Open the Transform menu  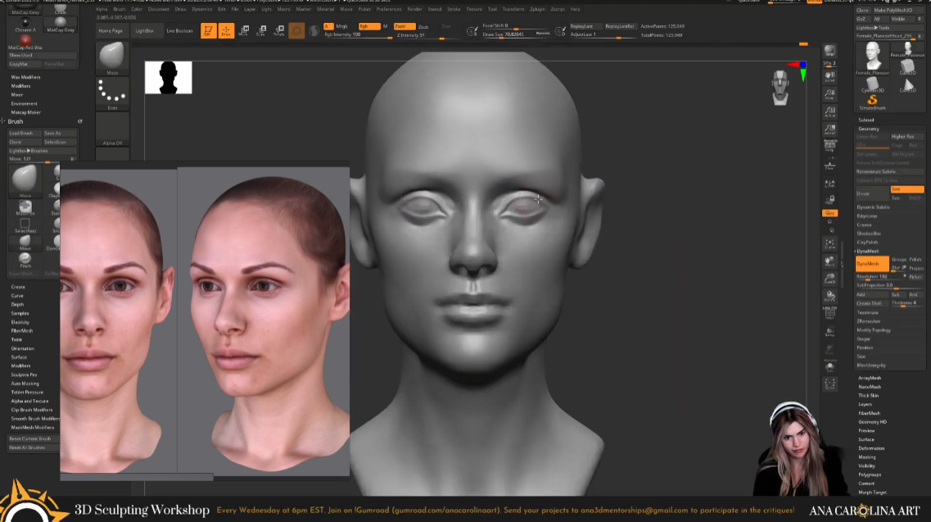pos(513,9)
